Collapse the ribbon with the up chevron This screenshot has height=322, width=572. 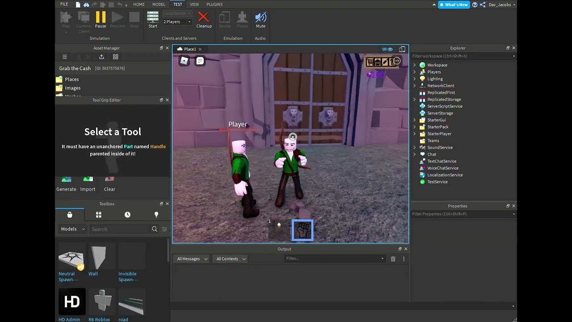(x=434, y=4)
